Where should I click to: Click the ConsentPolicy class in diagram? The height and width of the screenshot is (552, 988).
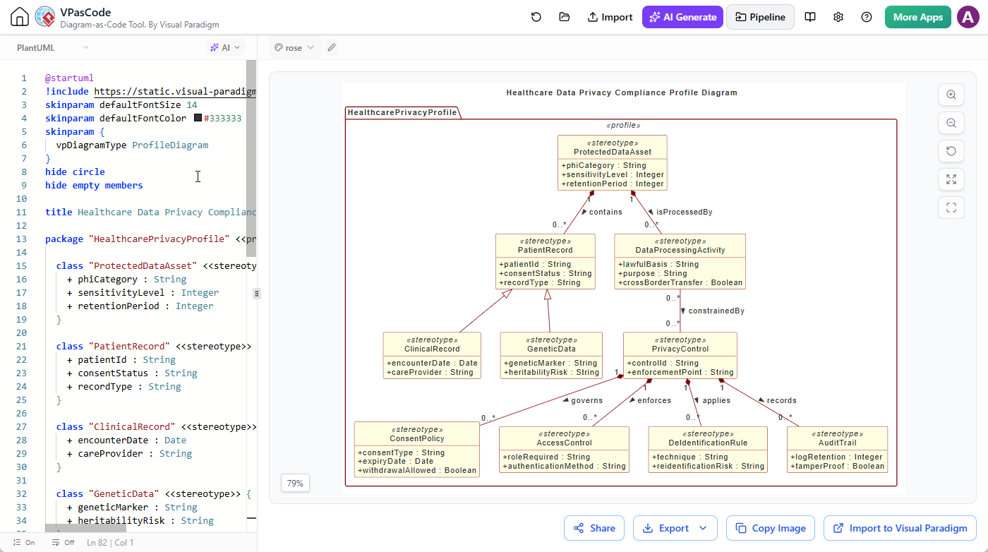pyautogui.click(x=416, y=449)
